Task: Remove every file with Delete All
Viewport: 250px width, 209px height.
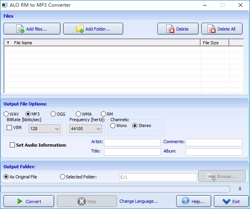Action: coord(222,29)
